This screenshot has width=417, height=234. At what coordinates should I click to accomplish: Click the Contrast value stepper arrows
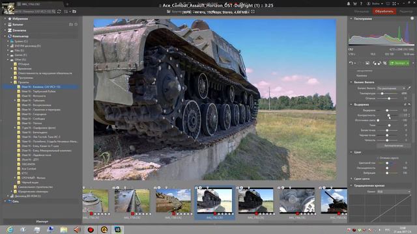[409, 116]
